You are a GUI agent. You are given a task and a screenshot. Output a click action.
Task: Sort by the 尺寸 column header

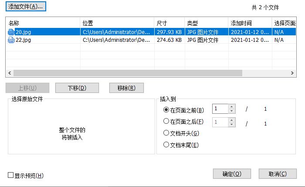click(169, 23)
